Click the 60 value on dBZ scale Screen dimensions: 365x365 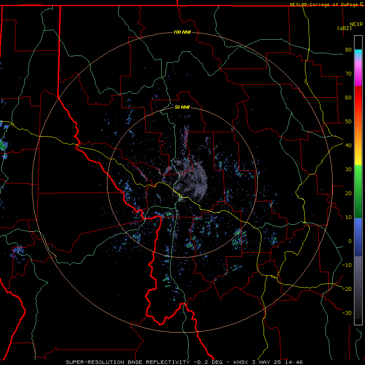point(348,97)
